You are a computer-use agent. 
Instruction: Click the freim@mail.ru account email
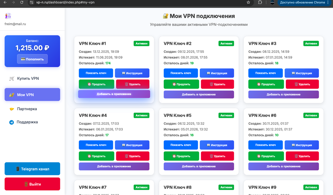pyautogui.click(x=15, y=24)
